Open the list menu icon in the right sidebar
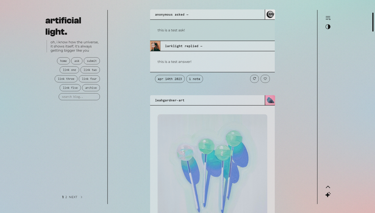The height and width of the screenshot is (213, 375). pyautogui.click(x=328, y=18)
